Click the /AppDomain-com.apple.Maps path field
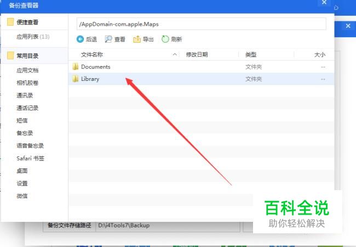 click(x=202, y=24)
